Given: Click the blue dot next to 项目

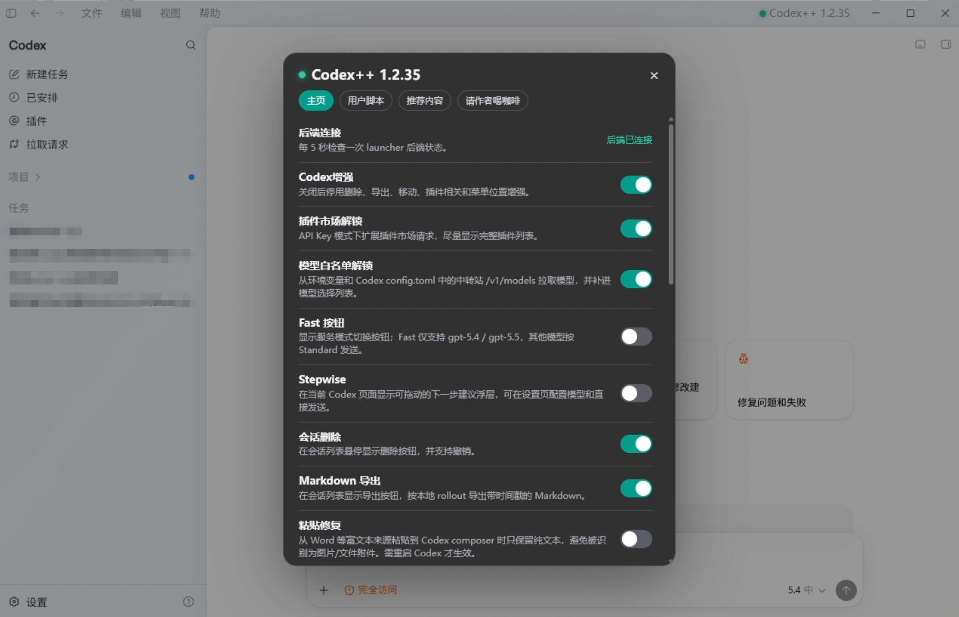Looking at the screenshot, I should [191, 177].
